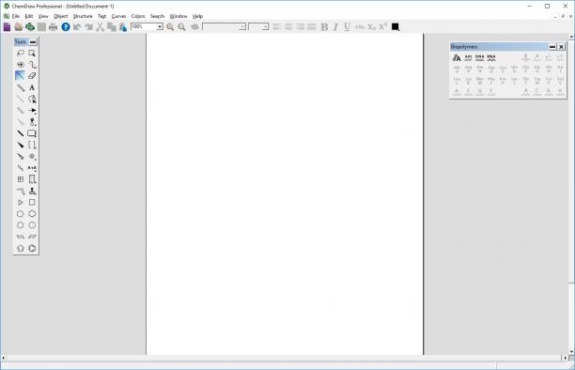Choose the Marquee selection tool
Screen dimensions: 575x370
pyautogui.click(x=32, y=53)
